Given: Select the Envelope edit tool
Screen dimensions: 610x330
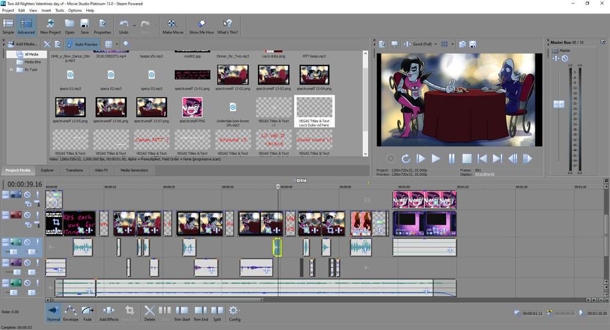Looking at the screenshot, I should 70,313.
